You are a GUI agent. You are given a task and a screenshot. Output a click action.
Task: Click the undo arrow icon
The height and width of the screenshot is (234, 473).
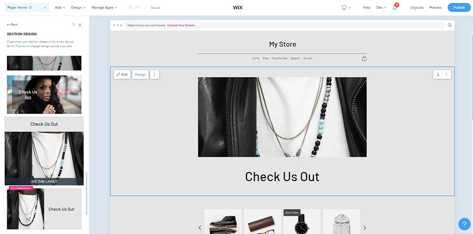(x=130, y=8)
